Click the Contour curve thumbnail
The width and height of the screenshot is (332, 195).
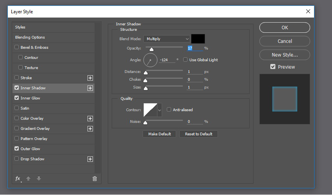[x=150, y=110]
